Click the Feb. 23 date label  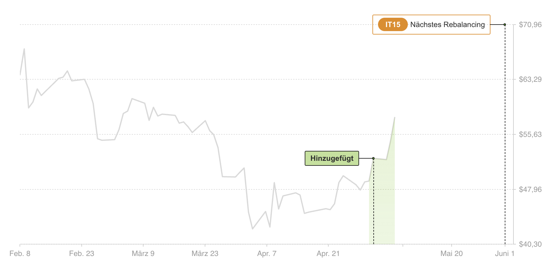tap(82, 253)
